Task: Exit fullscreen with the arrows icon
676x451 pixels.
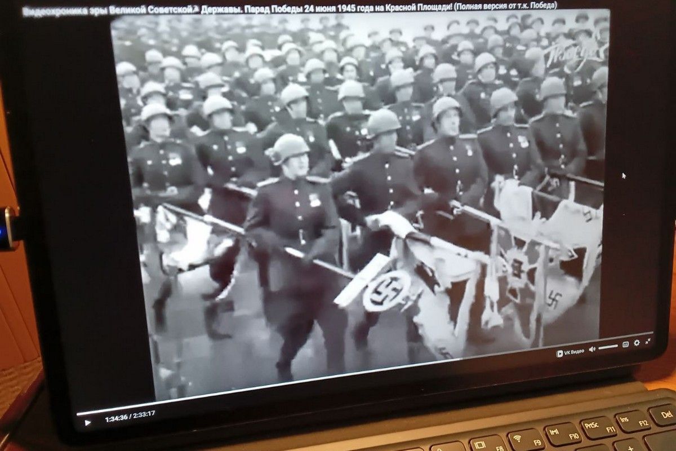Action: click(648, 341)
